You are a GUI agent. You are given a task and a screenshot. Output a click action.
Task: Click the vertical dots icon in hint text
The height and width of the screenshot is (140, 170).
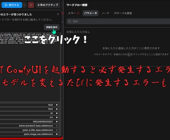click(129, 55)
